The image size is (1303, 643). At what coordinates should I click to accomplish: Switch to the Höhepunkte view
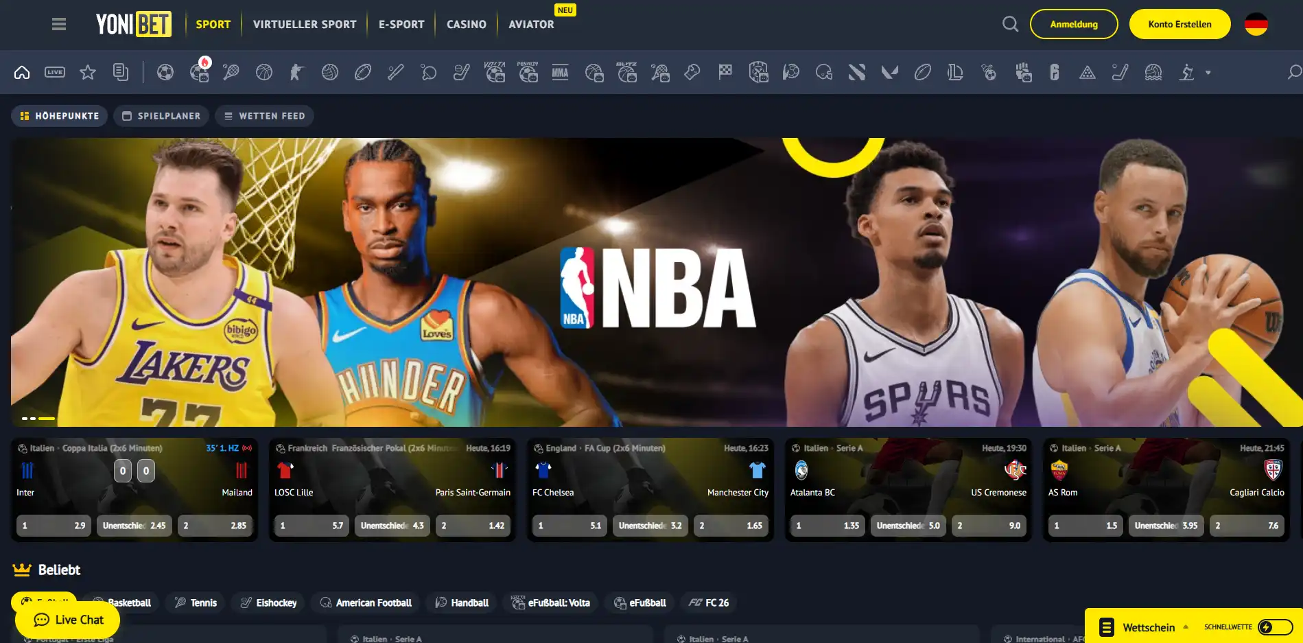click(x=59, y=115)
